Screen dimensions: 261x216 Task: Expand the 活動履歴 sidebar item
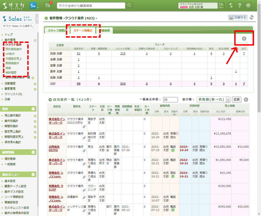(35, 84)
